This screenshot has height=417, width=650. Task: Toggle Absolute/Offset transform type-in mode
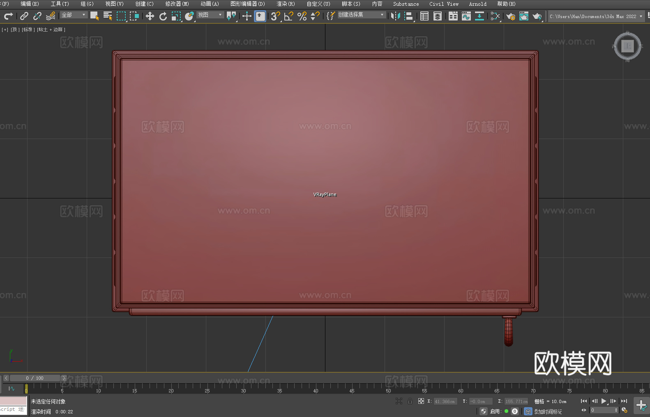[x=421, y=401]
